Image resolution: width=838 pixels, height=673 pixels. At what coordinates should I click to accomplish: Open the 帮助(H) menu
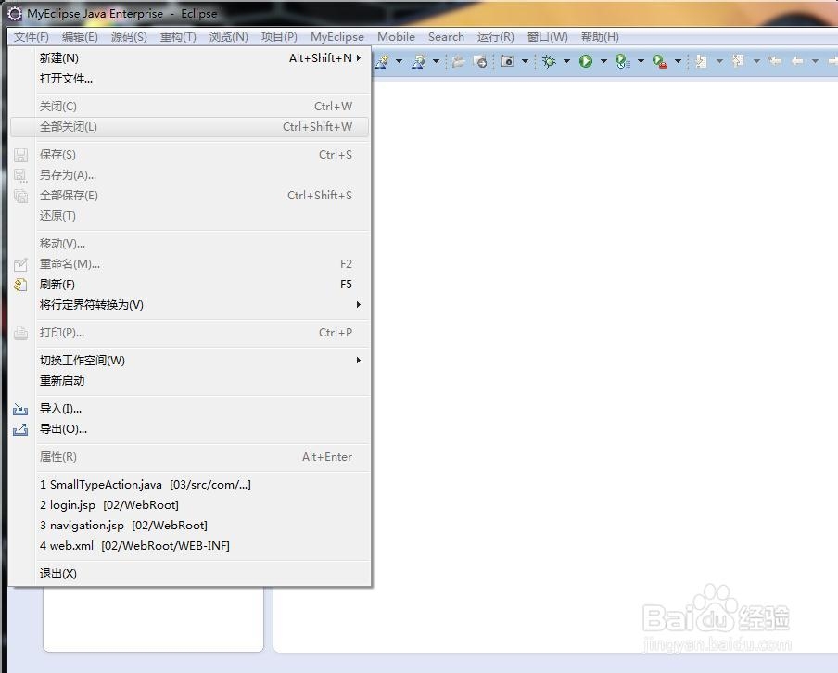(600, 37)
